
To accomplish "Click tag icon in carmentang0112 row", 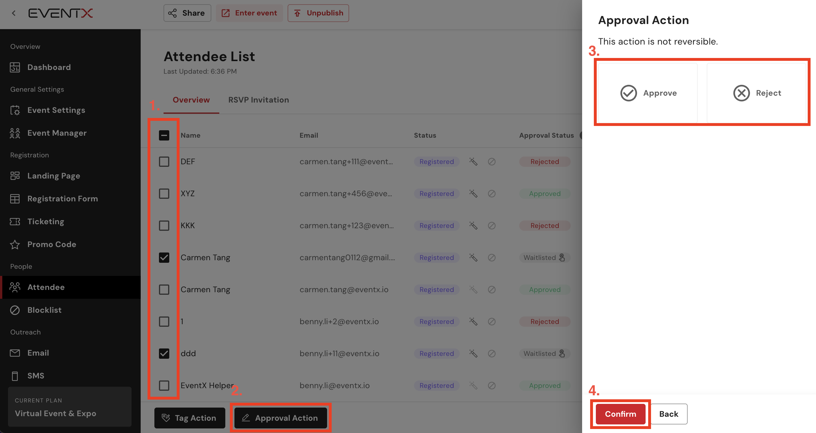I will pos(473,257).
